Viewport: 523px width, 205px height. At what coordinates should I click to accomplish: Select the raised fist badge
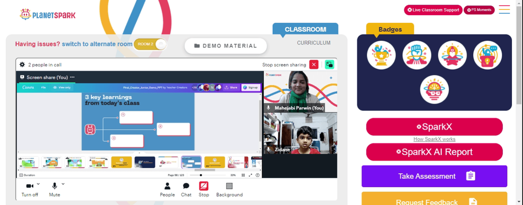pos(417,55)
